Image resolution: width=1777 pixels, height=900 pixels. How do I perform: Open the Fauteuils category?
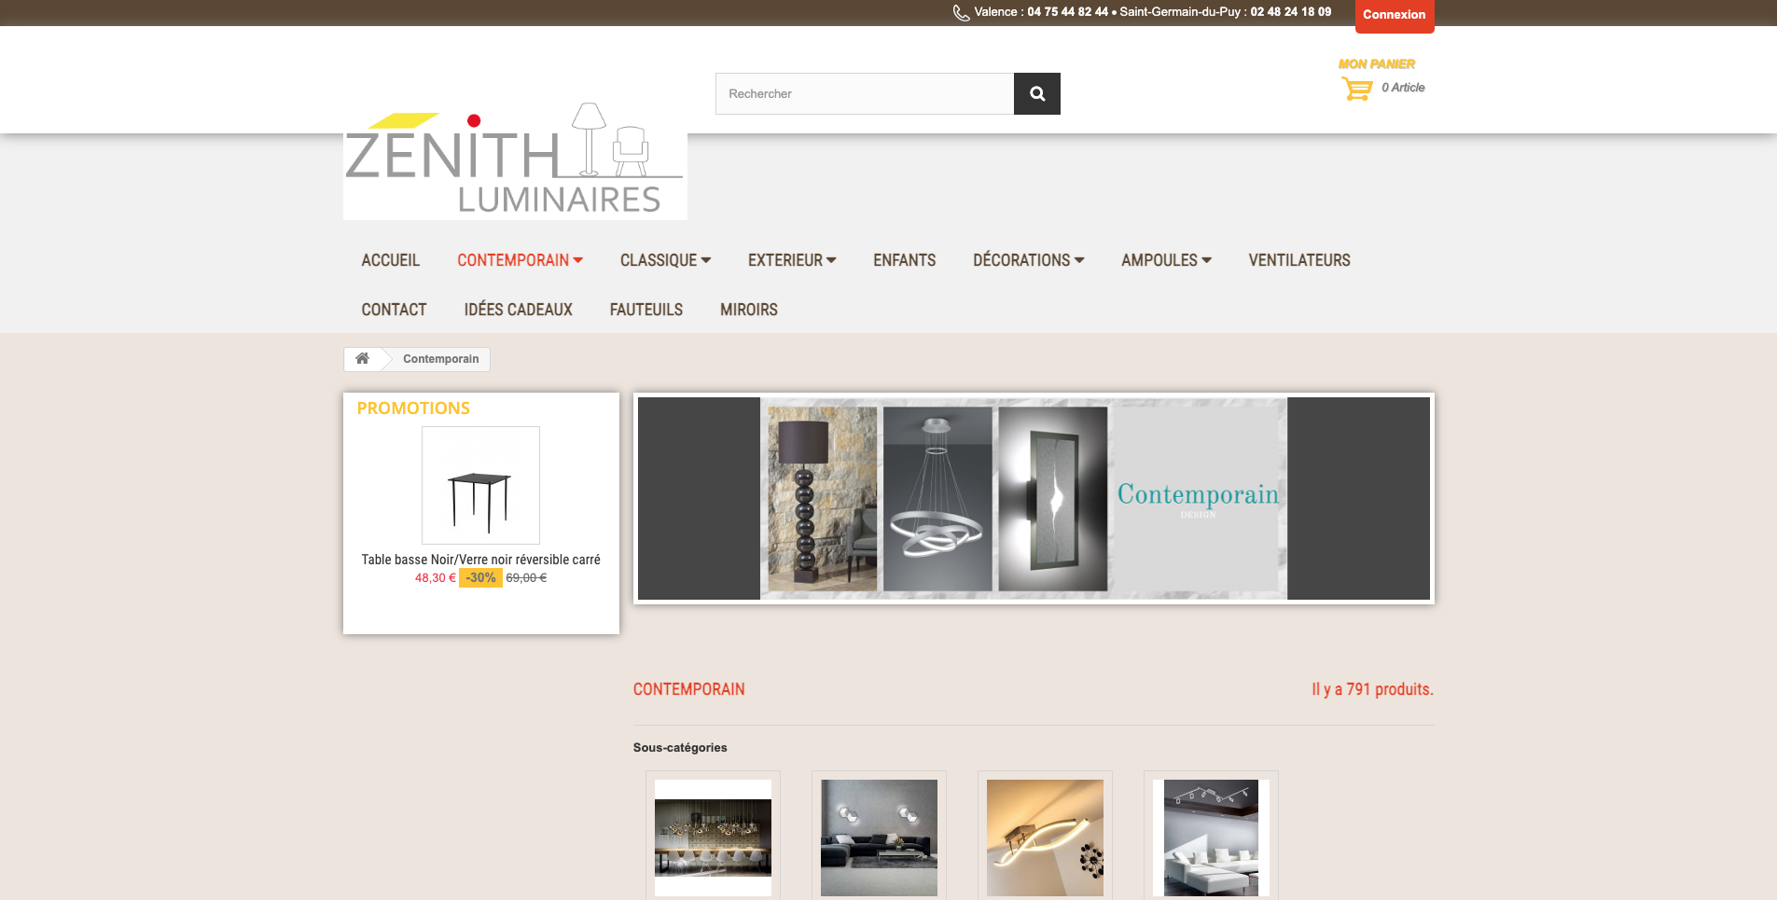(x=646, y=310)
